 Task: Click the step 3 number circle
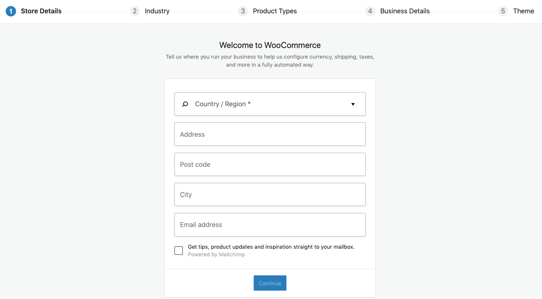pos(243,11)
